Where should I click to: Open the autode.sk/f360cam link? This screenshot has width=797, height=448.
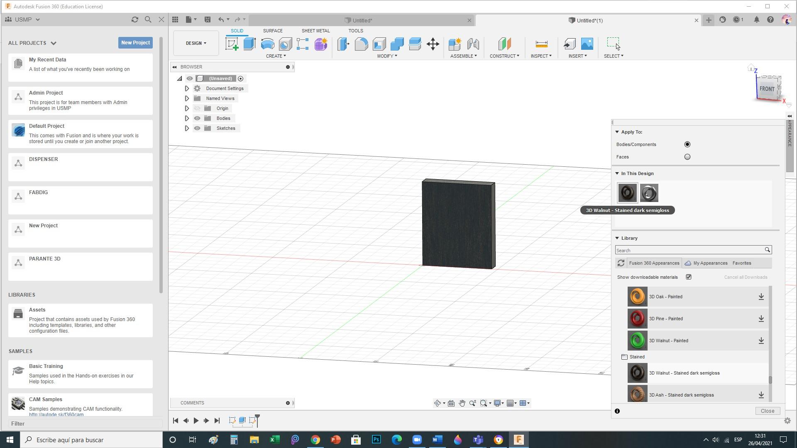coord(56,414)
